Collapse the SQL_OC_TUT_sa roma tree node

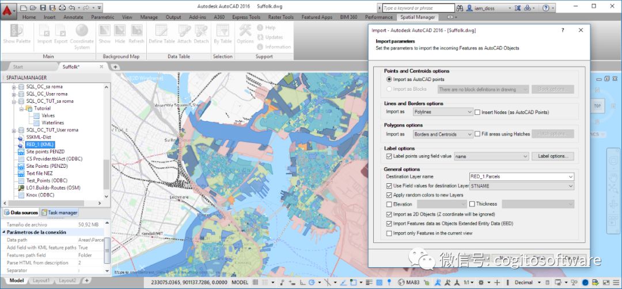pyautogui.click(x=13, y=101)
